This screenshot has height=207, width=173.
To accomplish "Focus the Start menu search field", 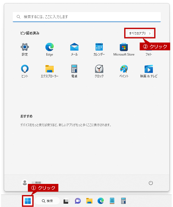I will pos(87,17).
